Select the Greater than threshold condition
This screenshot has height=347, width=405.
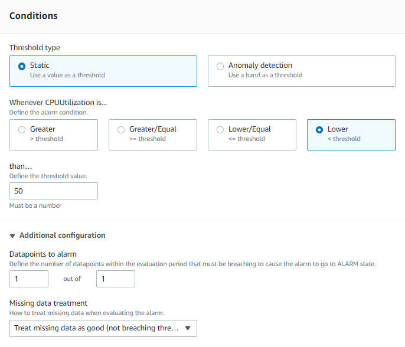tap(22, 130)
